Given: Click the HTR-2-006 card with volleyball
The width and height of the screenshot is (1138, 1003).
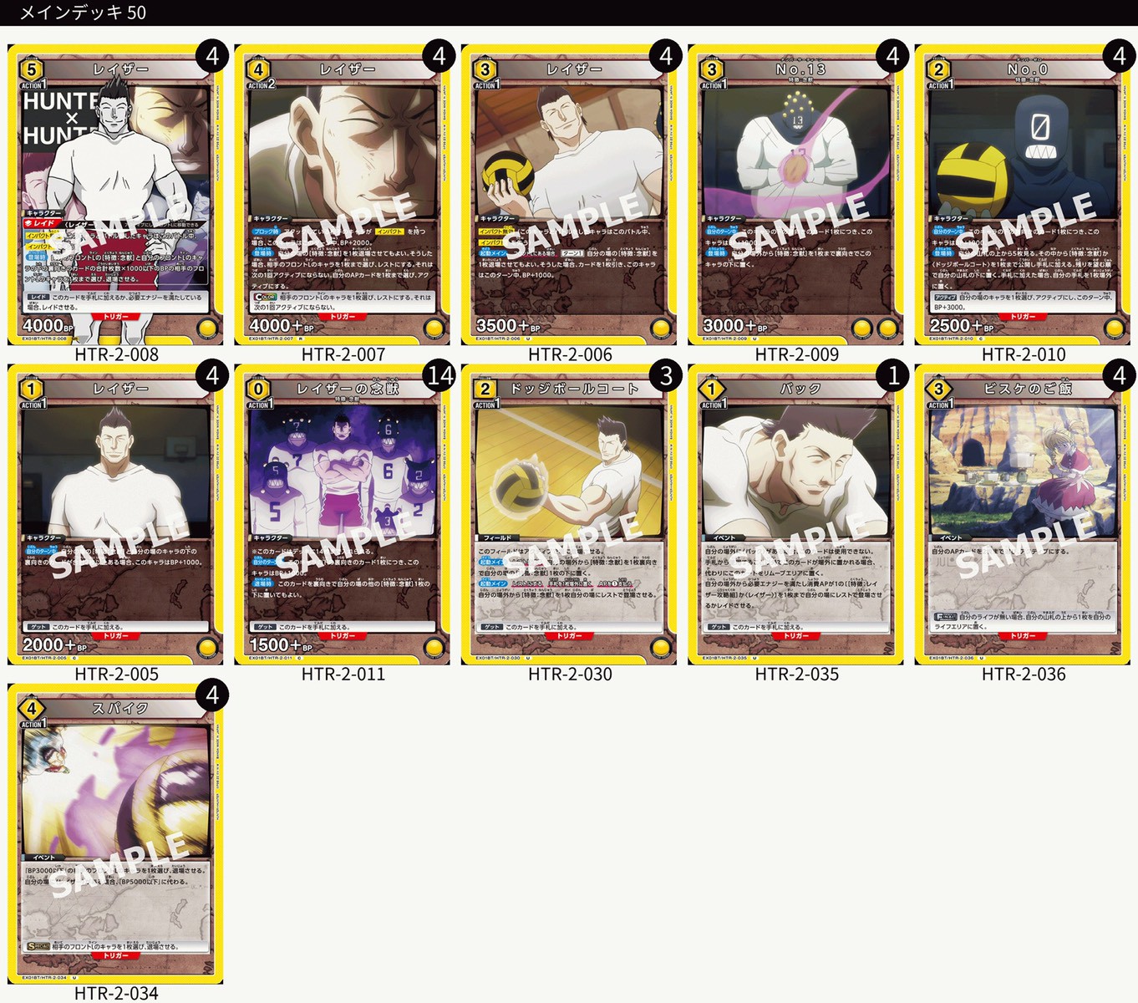Looking at the screenshot, I should point(569,195).
